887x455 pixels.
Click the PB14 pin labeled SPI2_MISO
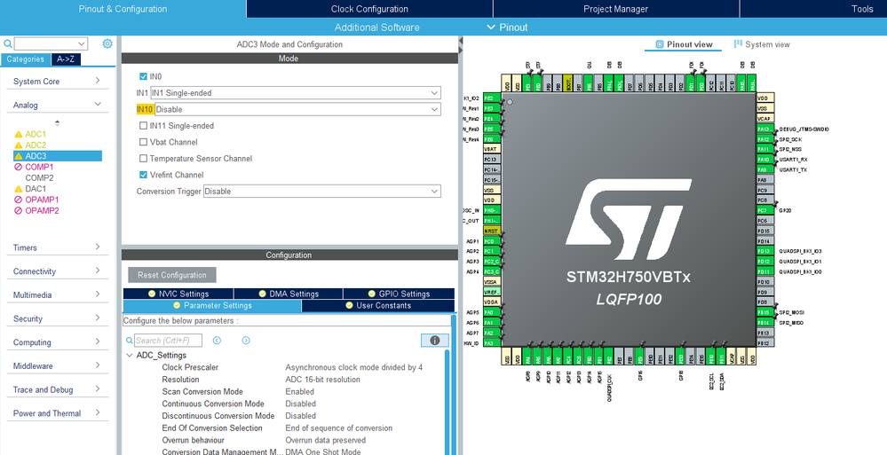click(x=764, y=323)
